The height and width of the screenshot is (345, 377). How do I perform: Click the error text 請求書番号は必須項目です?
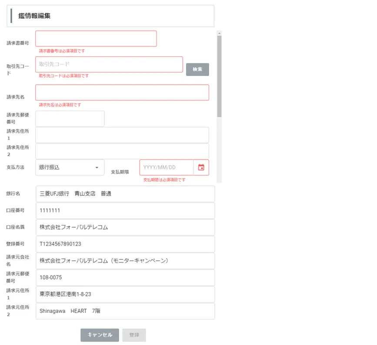pos(62,51)
